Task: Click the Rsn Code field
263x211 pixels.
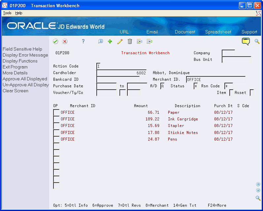Action: tap(229, 86)
